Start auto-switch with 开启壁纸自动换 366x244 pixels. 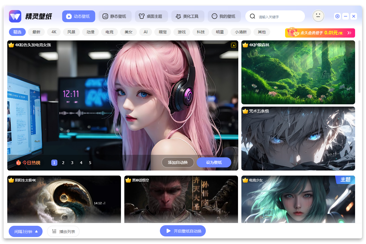(183, 231)
